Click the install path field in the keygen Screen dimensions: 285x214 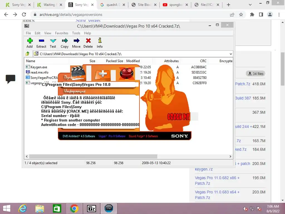pyautogui.click(x=90, y=84)
